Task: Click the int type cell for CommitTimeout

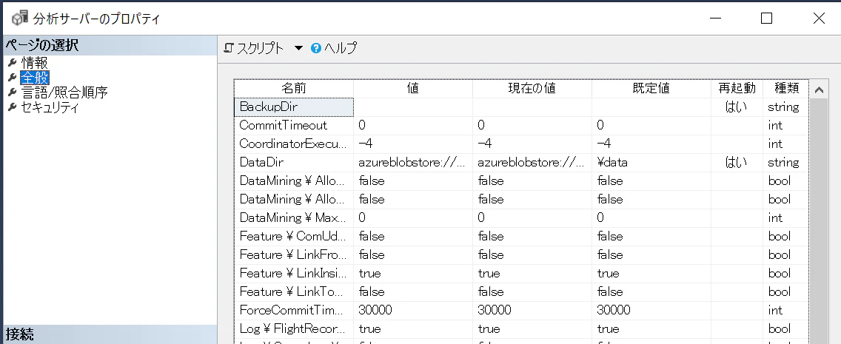Action: [785, 125]
